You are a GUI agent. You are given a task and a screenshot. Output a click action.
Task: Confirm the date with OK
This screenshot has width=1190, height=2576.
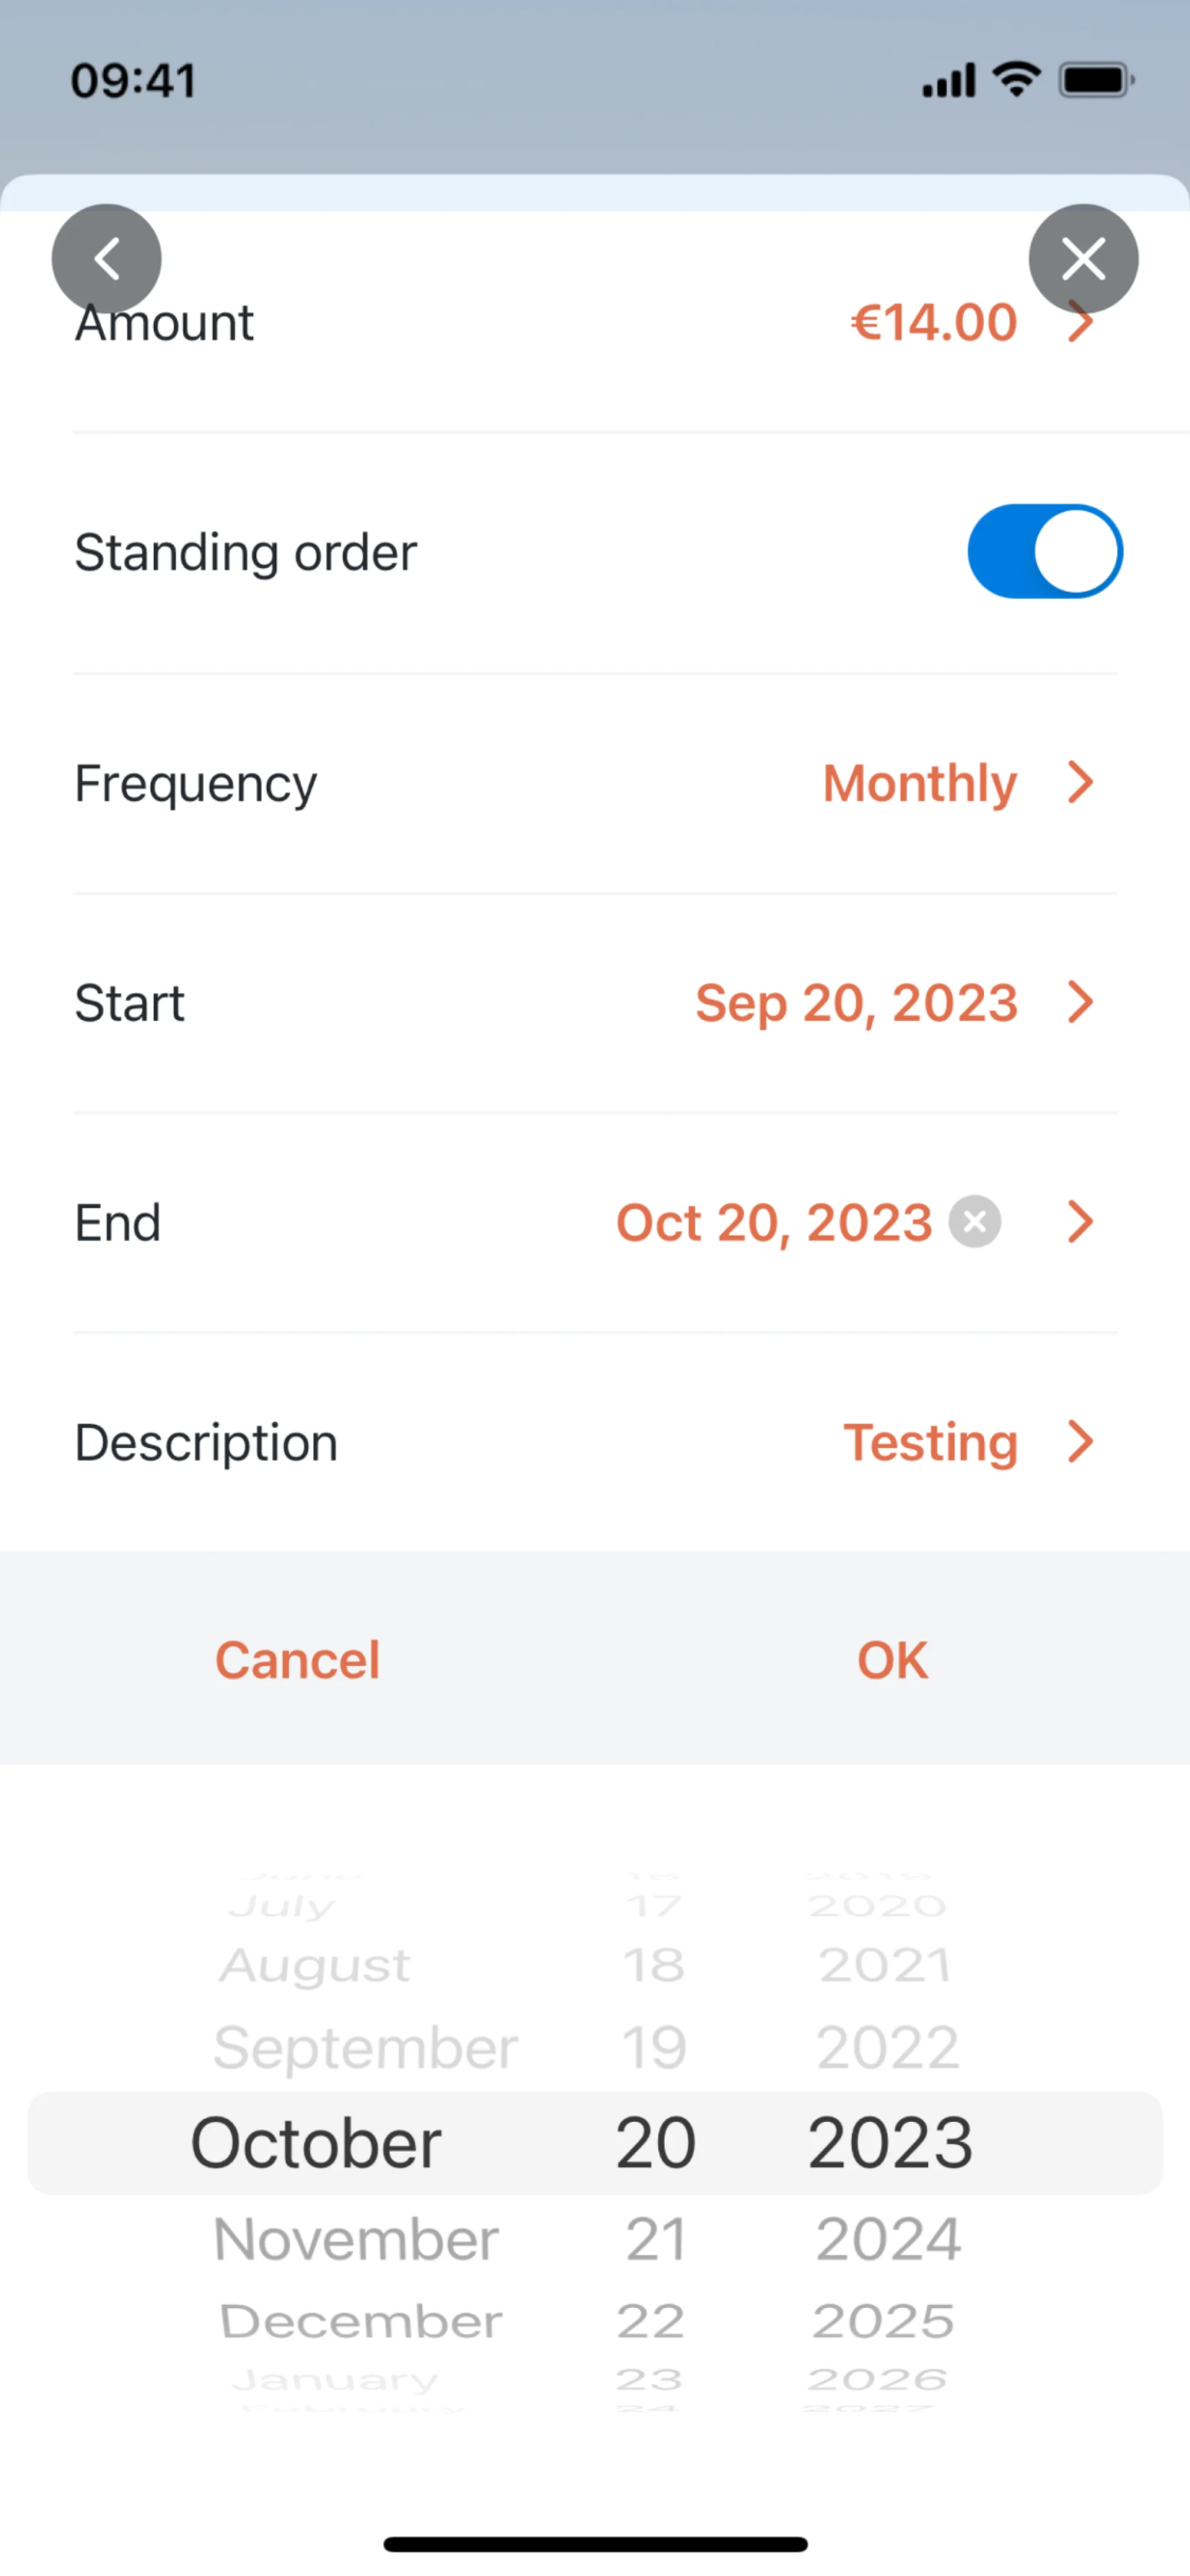(x=892, y=1660)
